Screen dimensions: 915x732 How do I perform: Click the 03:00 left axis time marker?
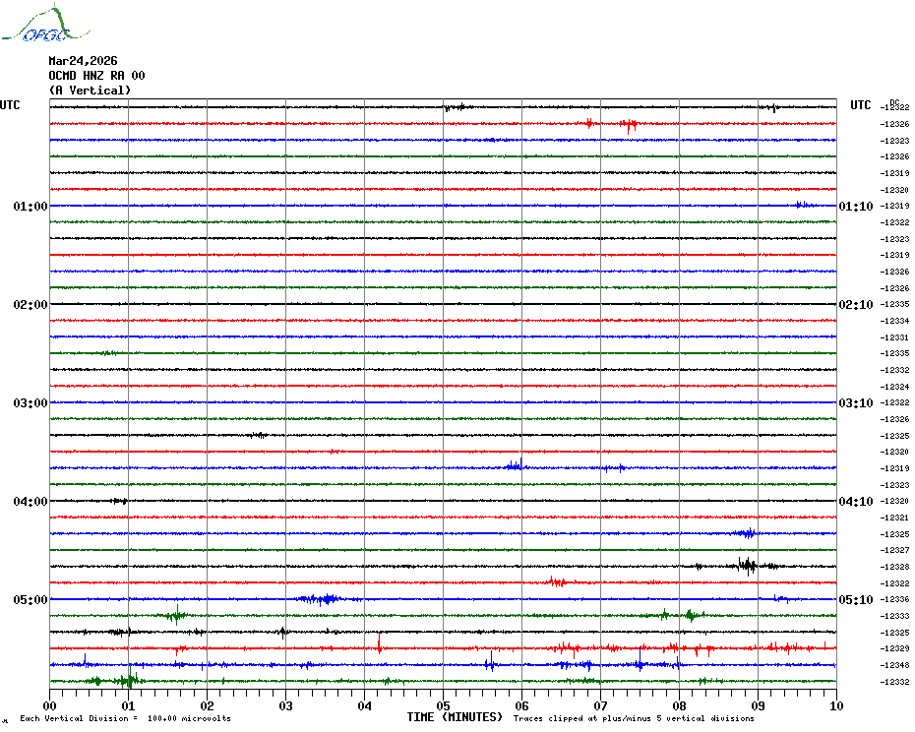click(x=30, y=403)
